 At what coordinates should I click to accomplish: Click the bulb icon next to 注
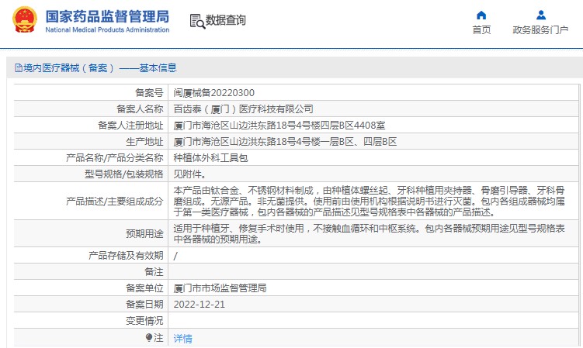[x=149, y=337]
